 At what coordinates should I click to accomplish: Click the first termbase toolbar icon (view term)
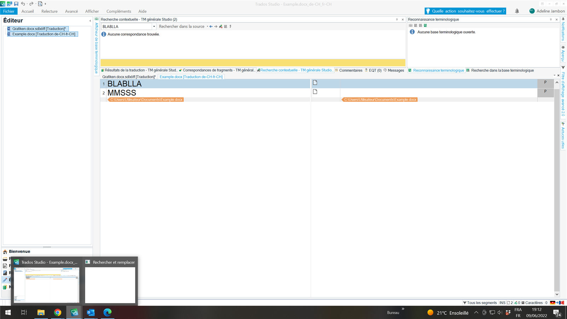pos(411,25)
